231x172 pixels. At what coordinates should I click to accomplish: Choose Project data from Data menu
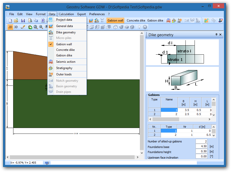coord(67,20)
